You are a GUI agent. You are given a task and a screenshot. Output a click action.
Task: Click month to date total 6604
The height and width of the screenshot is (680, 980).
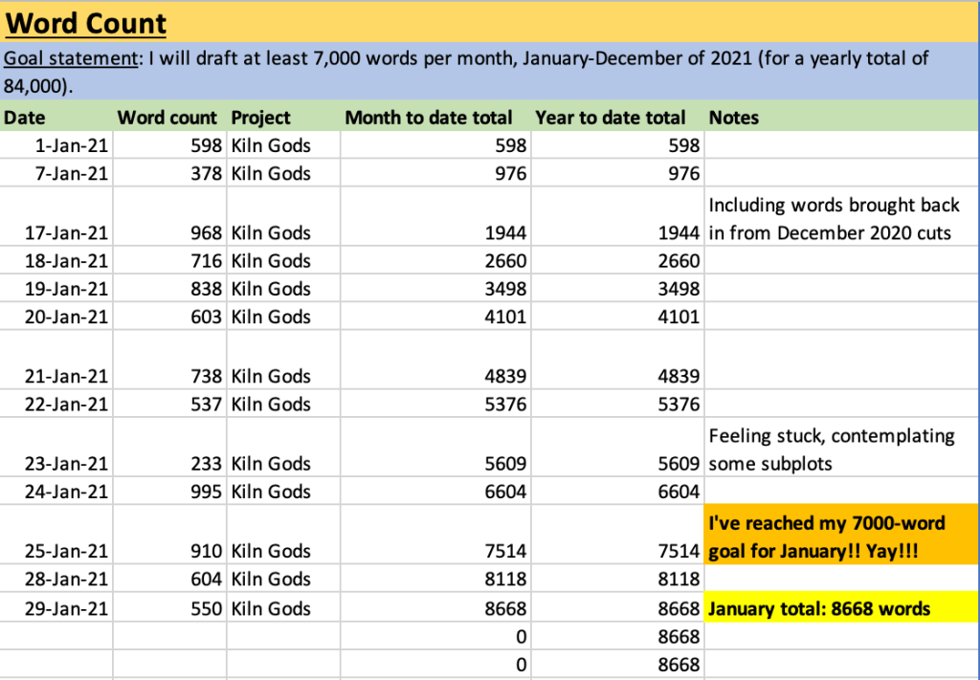pos(435,492)
